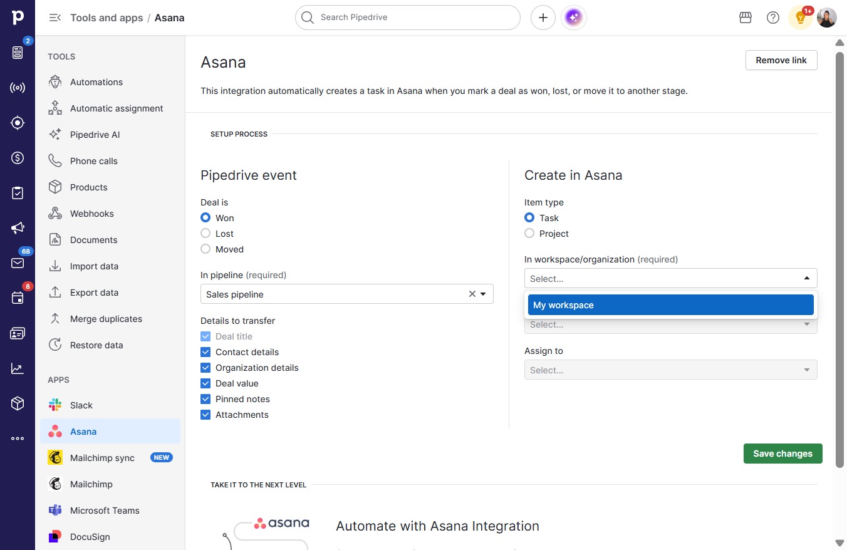The image size is (847, 550).
Task: Open the lightbulb tips icon
Action: 801,18
